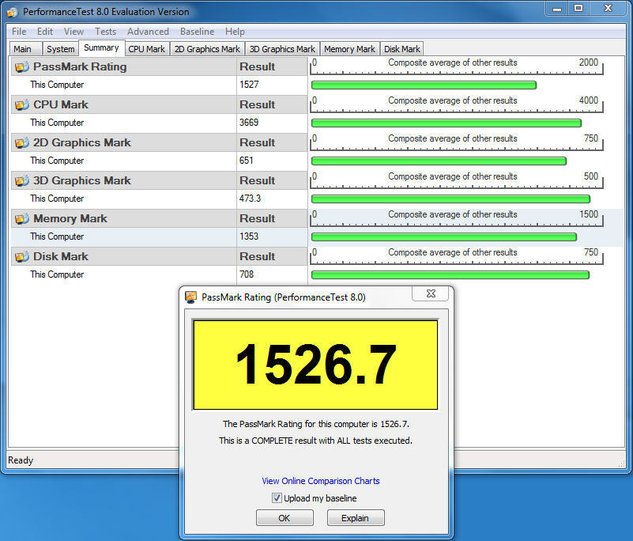
Task: Click the Disk Mark green result bar
Action: coord(450,275)
